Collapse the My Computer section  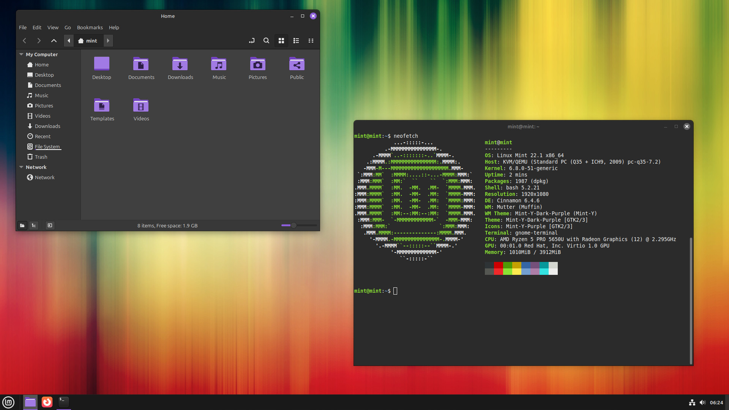[21, 54]
